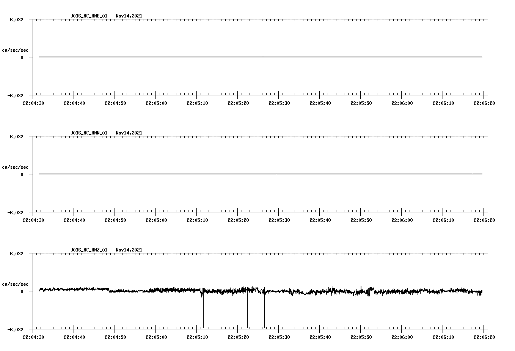Click the 22:05:40 time label under HNZ plot
The image size is (515, 351).
coord(320,337)
